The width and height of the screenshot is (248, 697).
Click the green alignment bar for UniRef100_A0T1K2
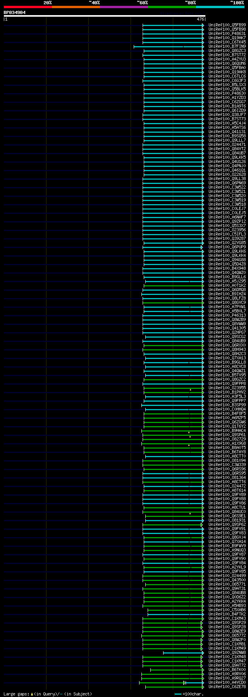[x=174, y=286]
